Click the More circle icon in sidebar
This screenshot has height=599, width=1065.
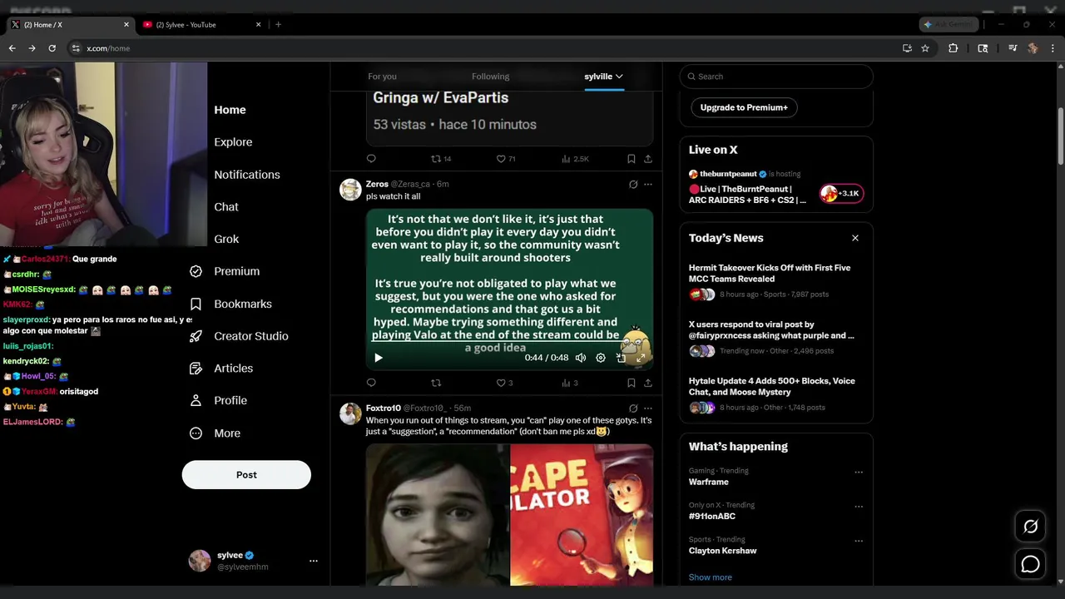click(x=196, y=433)
